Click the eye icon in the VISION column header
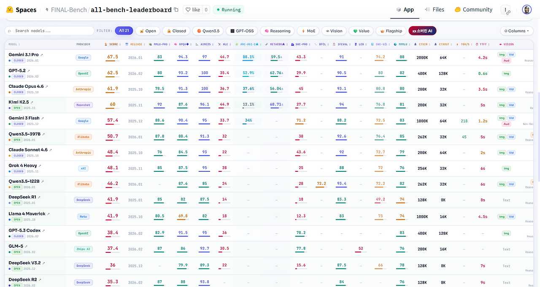 [x=500, y=44]
